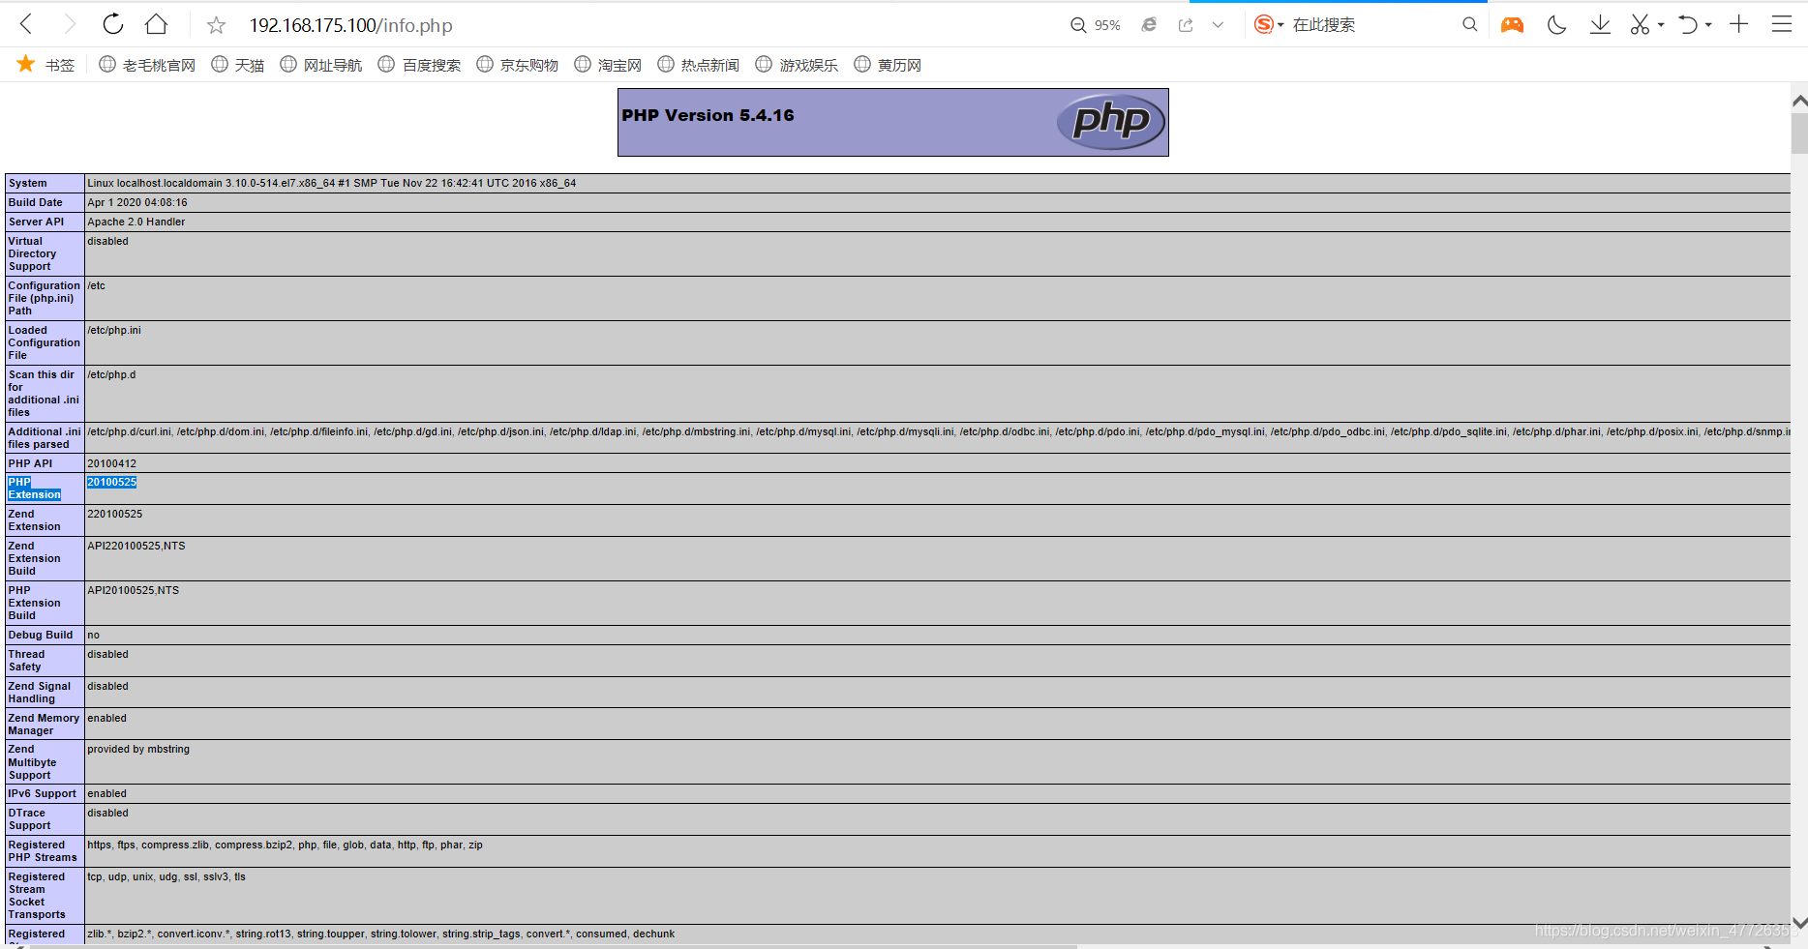Click the Debug Build label

[x=41, y=635]
